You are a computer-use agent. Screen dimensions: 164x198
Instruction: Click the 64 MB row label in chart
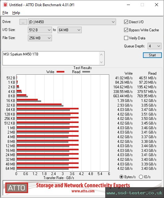[x=10, y=169]
